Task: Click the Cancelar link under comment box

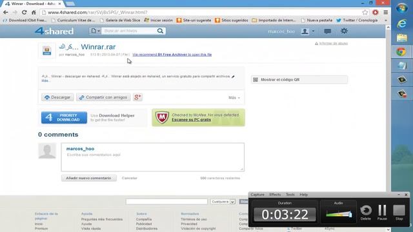Action: tap(129, 178)
